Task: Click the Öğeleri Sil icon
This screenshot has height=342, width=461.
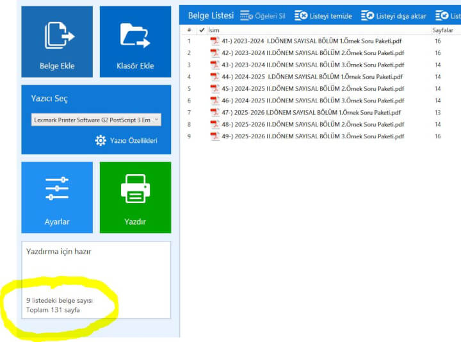Action: [x=247, y=15]
